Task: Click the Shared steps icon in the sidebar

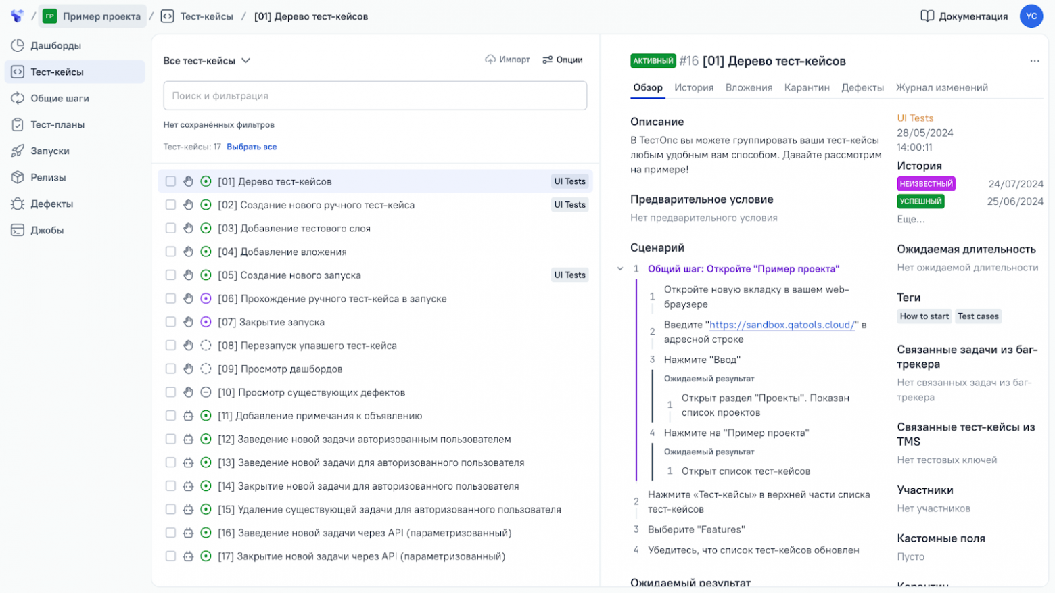Action: click(18, 98)
